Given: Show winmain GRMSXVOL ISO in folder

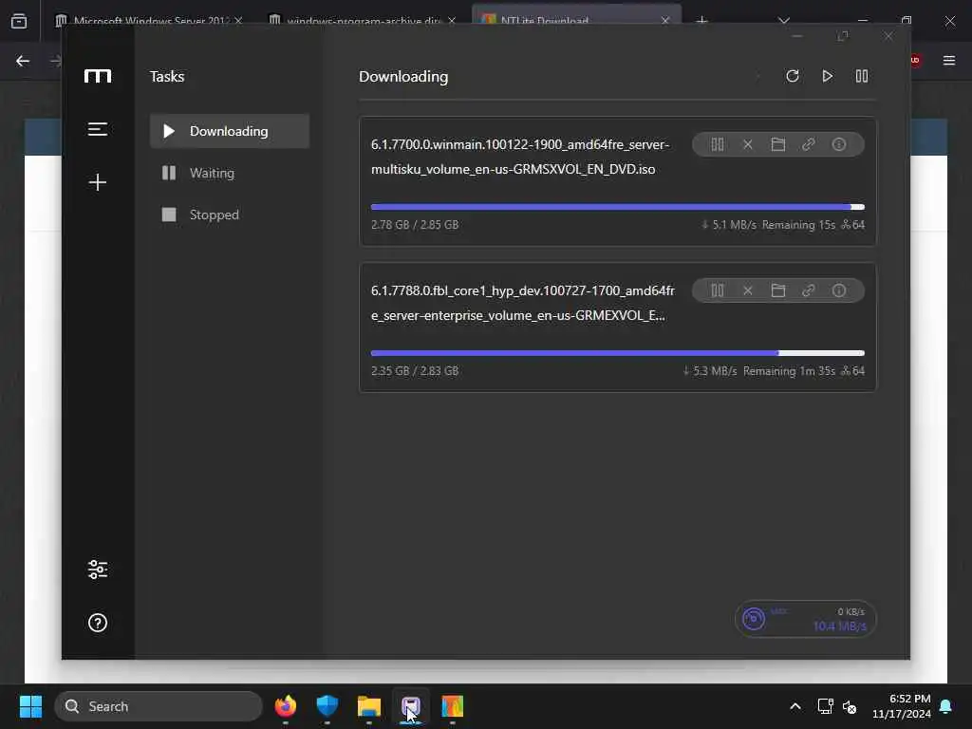Looking at the screenshot, I should [x=778, y=144].
